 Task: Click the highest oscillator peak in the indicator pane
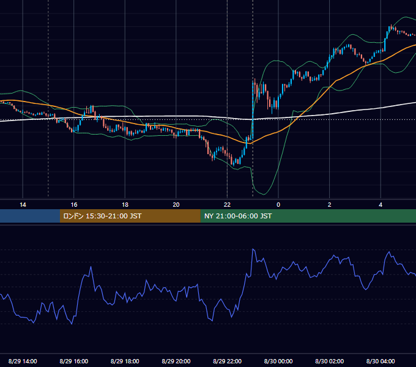[x=253, y=250]
